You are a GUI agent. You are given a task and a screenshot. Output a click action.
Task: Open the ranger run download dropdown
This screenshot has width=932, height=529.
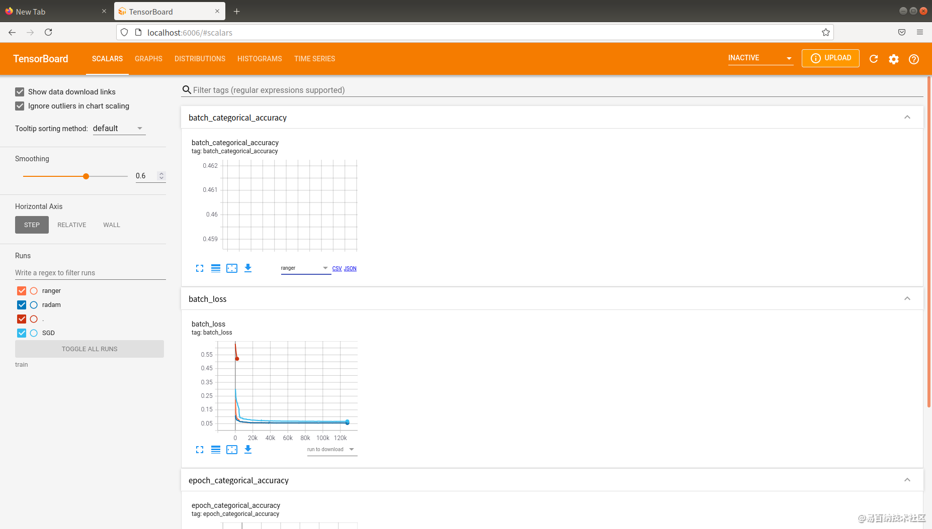coord(305,268)
